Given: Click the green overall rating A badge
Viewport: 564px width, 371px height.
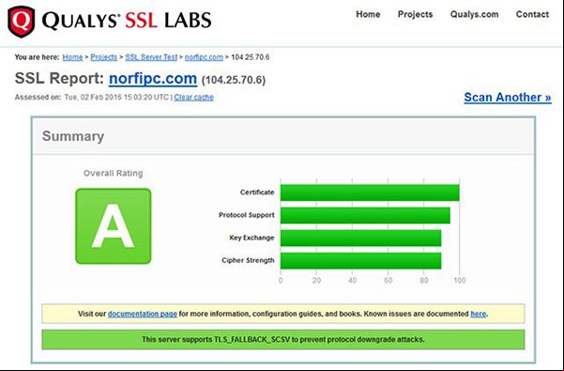Looking at the screenshot, I should pos(114,226).
